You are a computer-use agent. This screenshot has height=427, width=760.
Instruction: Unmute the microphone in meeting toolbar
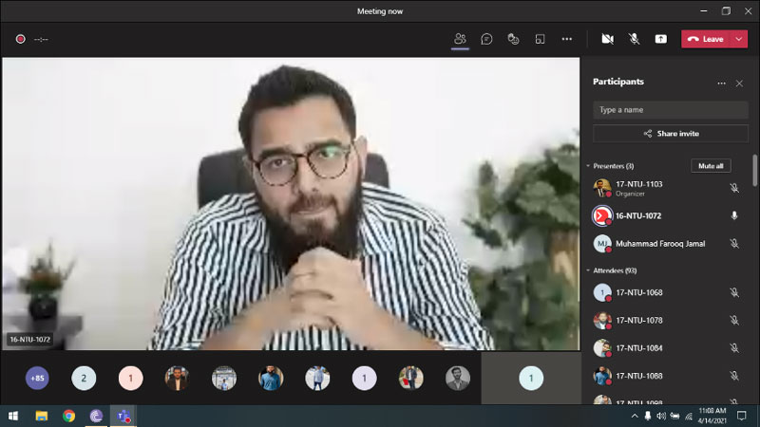point(634,39)
